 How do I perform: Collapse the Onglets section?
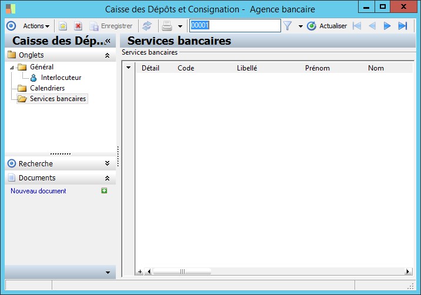pos(107,55)
